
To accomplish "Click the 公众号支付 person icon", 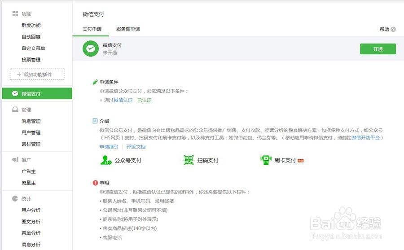I will 106,160.
